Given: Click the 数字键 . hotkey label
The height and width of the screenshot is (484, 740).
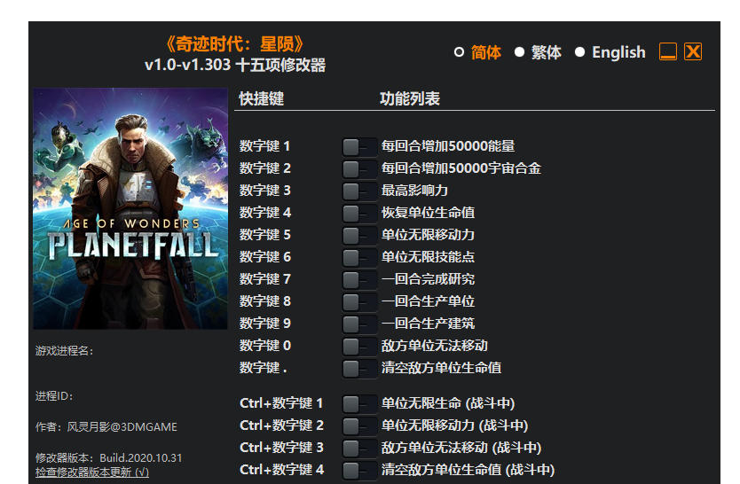Looking at the screenshot, I should (263, 368).
